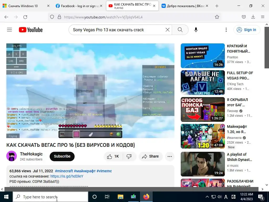Dislike the video
The width and height of the screenshot is (269, 202).
pos(129,156)
